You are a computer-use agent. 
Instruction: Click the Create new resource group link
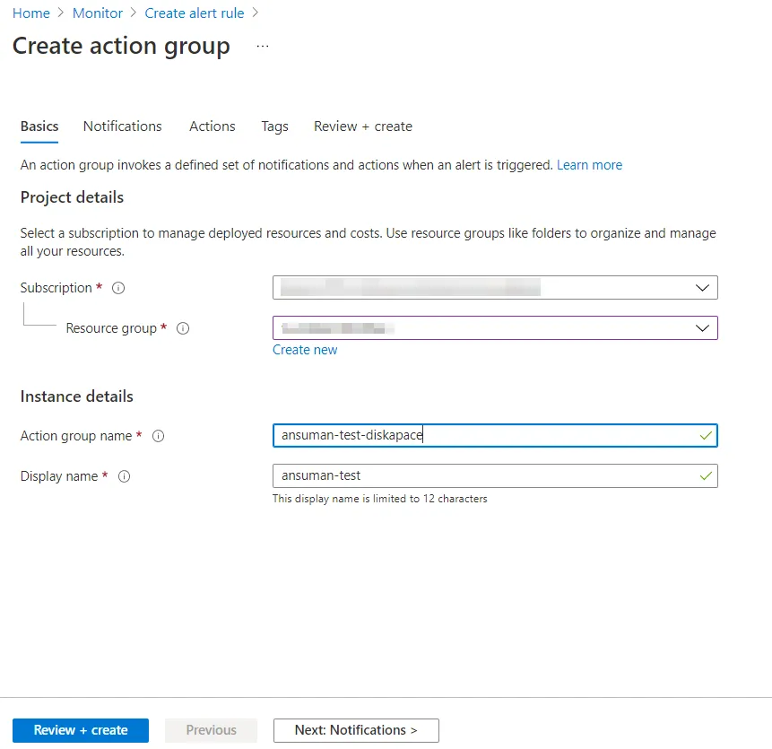click(305, 350)
